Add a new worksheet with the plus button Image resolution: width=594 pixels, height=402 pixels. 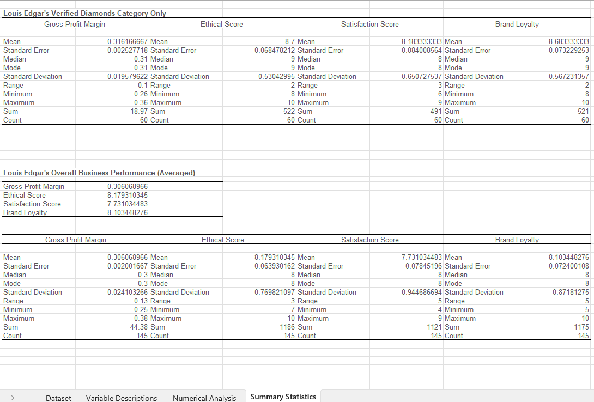point(349,398)
